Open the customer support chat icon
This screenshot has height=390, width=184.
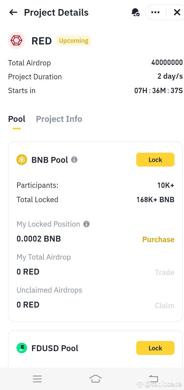(x=135, y=12)
